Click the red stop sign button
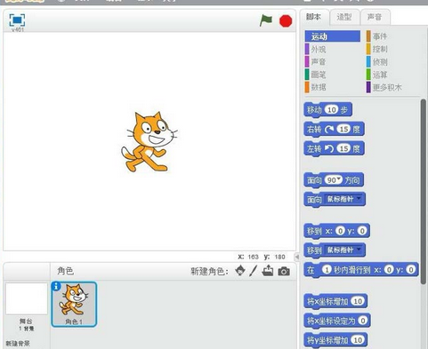 tap(286, 21)
